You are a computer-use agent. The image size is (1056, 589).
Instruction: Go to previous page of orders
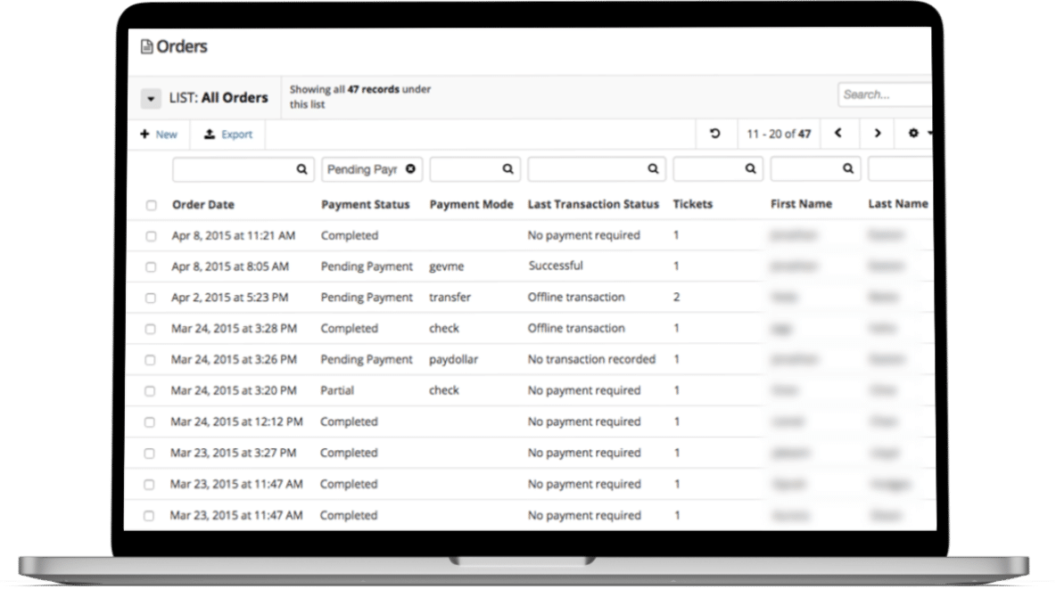(x=838, y=134)
